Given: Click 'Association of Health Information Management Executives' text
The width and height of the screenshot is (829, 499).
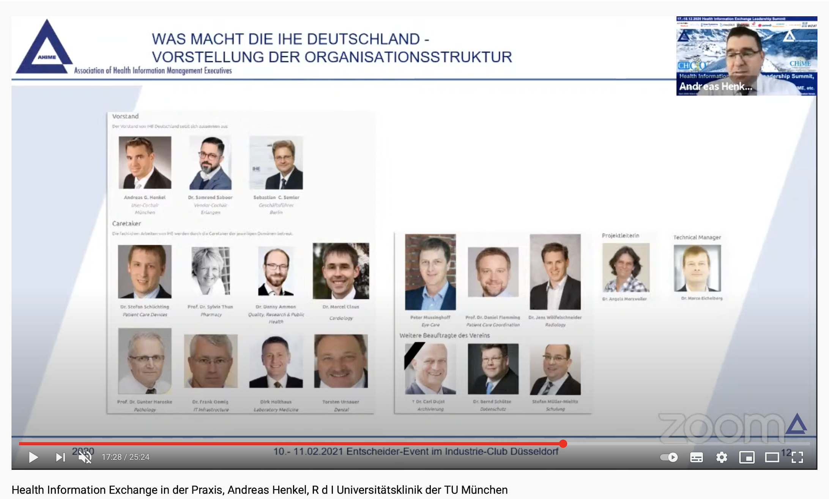Looking at the screenshot, I should [x=153, y=71].
